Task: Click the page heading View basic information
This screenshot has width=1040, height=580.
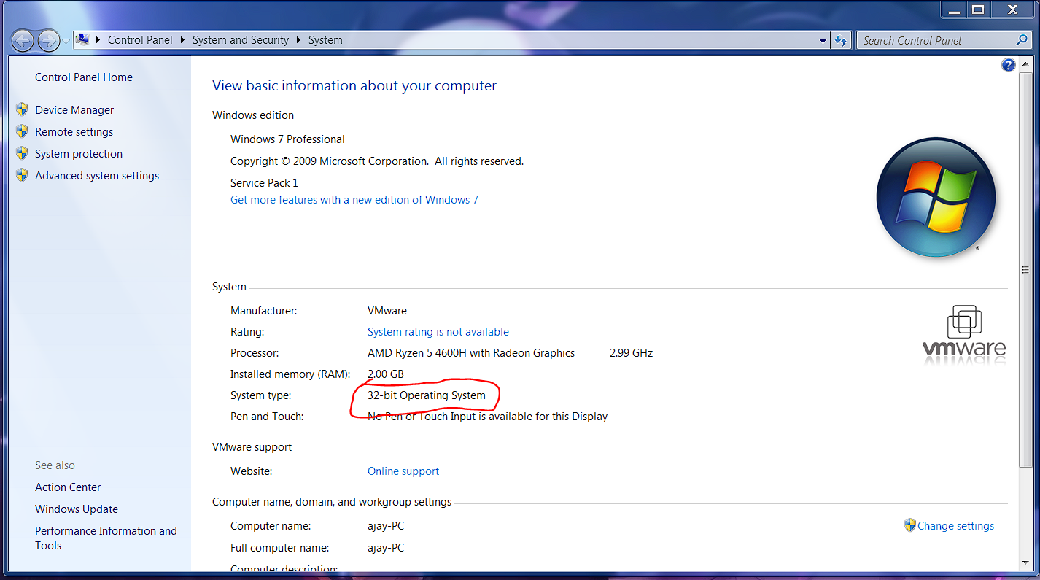Action: pos(354,85)
